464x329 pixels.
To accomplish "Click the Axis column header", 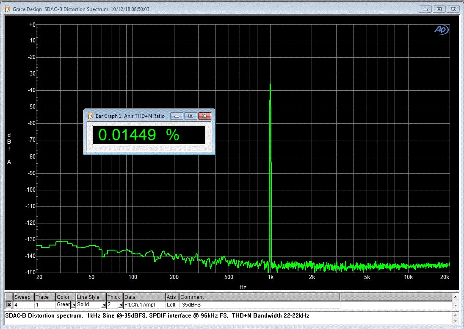I will pyautogui.click(x=172, y=297).
